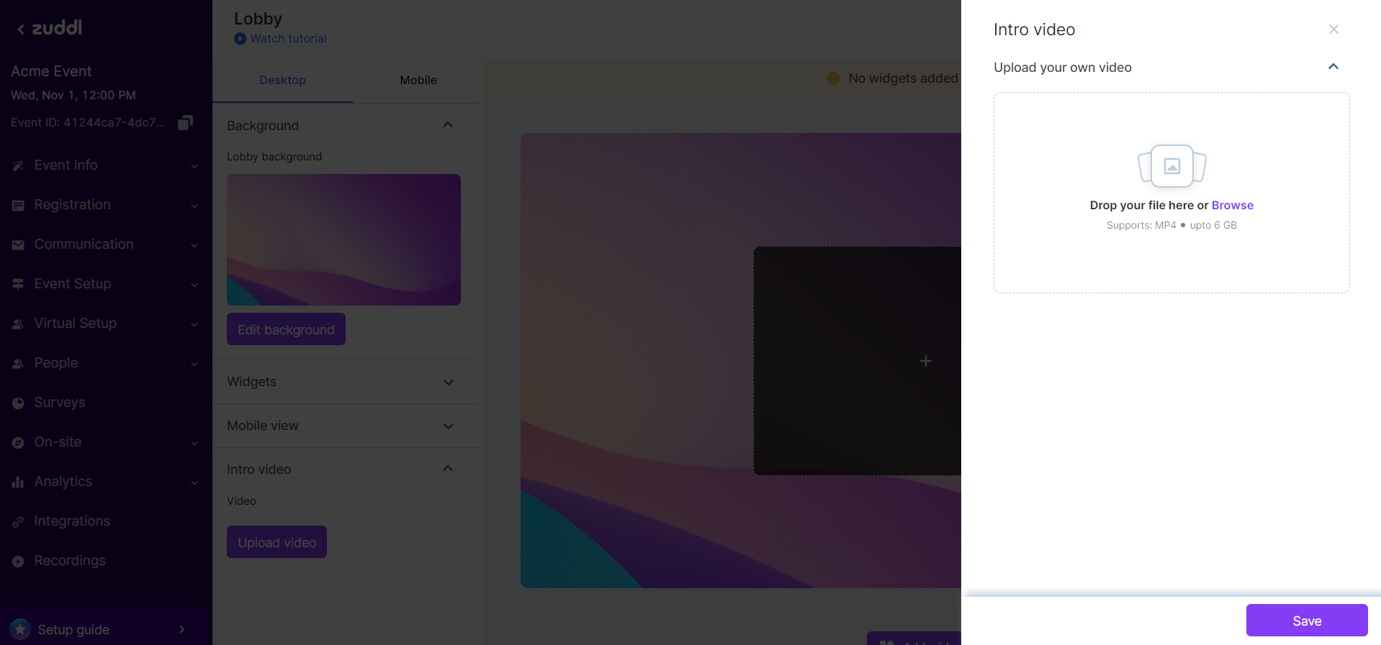
Task: Click the Registration sidebar icon
Action: 18,206
